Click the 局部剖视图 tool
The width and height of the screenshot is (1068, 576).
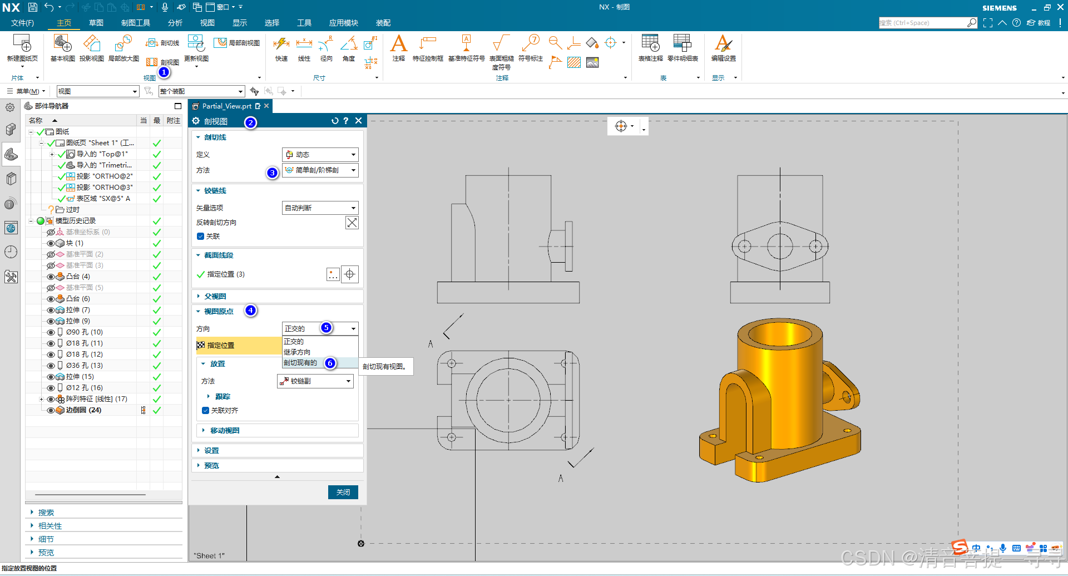(237, 43)
